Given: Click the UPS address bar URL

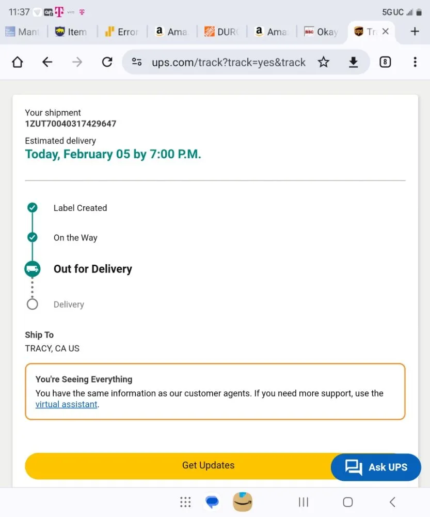Looking at the screenshot, I should (228, 63).
